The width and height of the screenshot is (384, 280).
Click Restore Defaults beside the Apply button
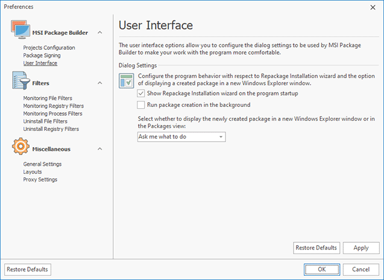tap(316, 248)
